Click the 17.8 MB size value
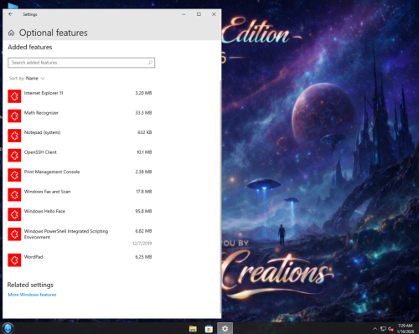The width and height of the screenshot is (419, 334). (144, 192)
